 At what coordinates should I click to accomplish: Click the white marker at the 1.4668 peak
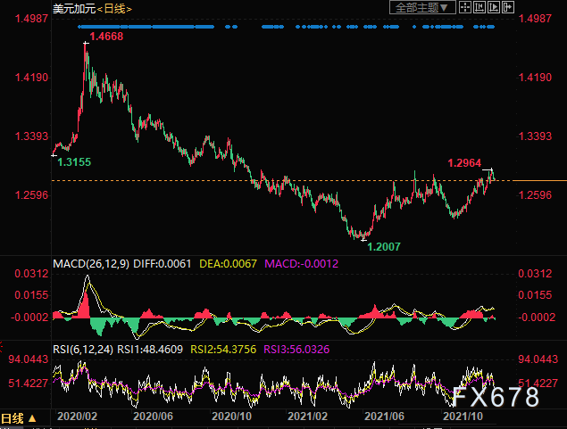[86, 44]
